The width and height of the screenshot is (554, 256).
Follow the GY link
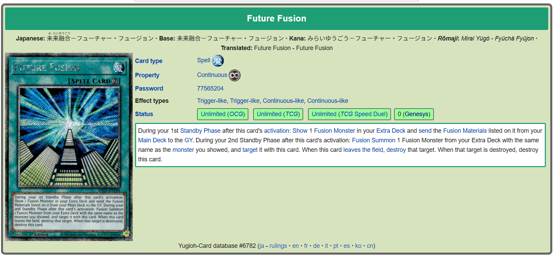[x=189, y=140]
